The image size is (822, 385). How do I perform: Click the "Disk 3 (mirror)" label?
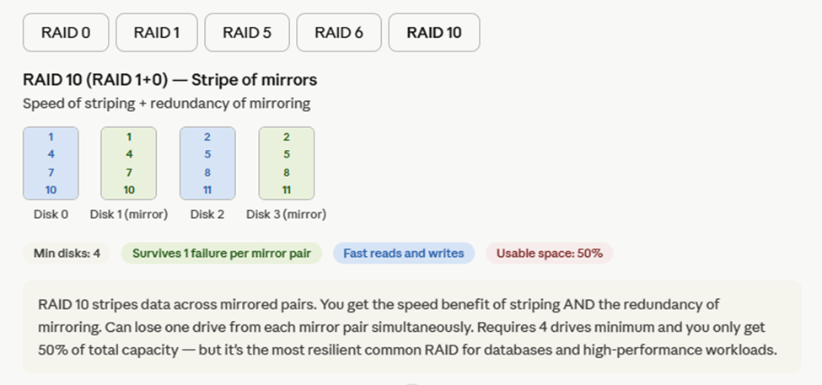[286, 215]
